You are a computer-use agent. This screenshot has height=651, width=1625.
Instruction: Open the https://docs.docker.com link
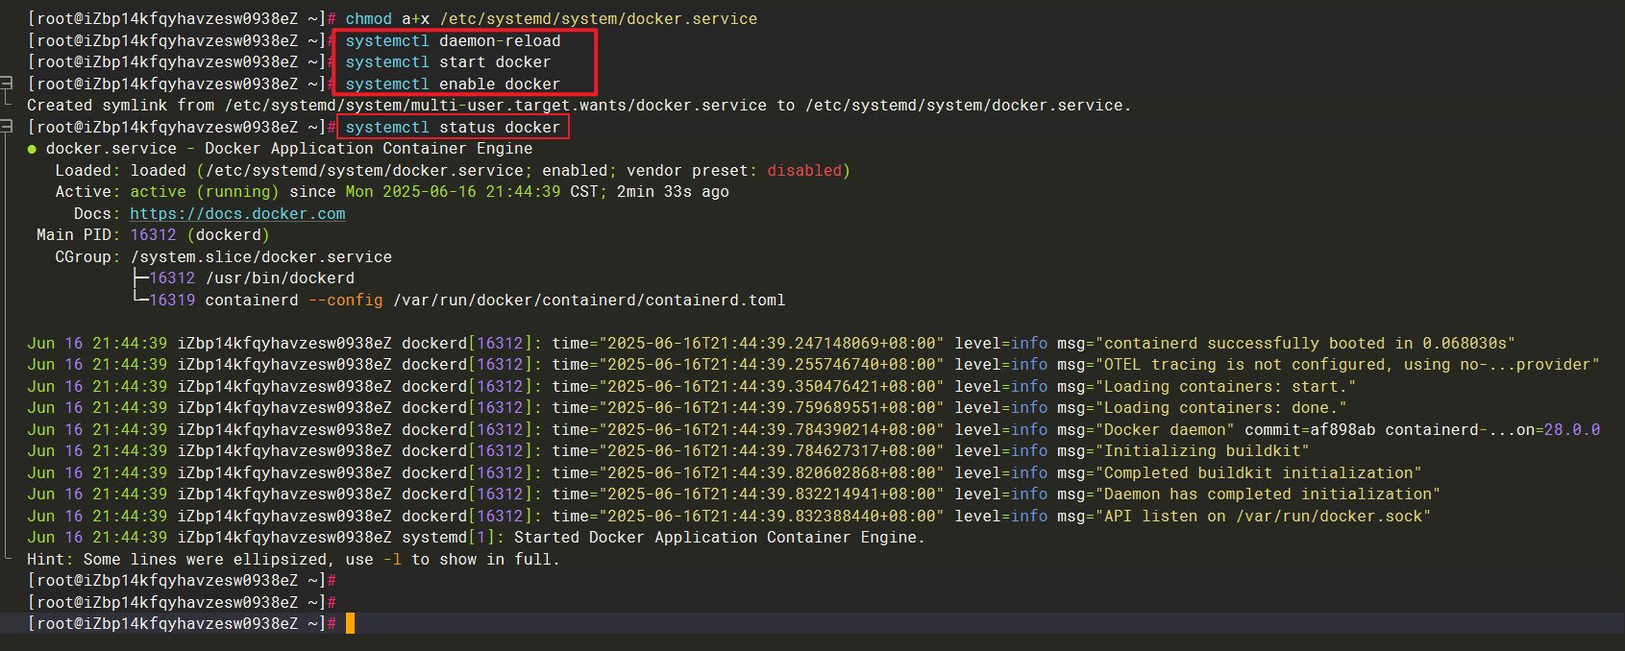pyautogui.click(x=237, y=213)
